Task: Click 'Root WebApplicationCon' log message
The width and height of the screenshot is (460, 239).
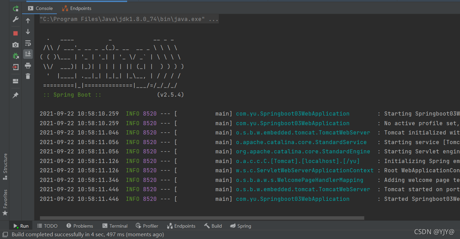Action: tap(422, 170)
